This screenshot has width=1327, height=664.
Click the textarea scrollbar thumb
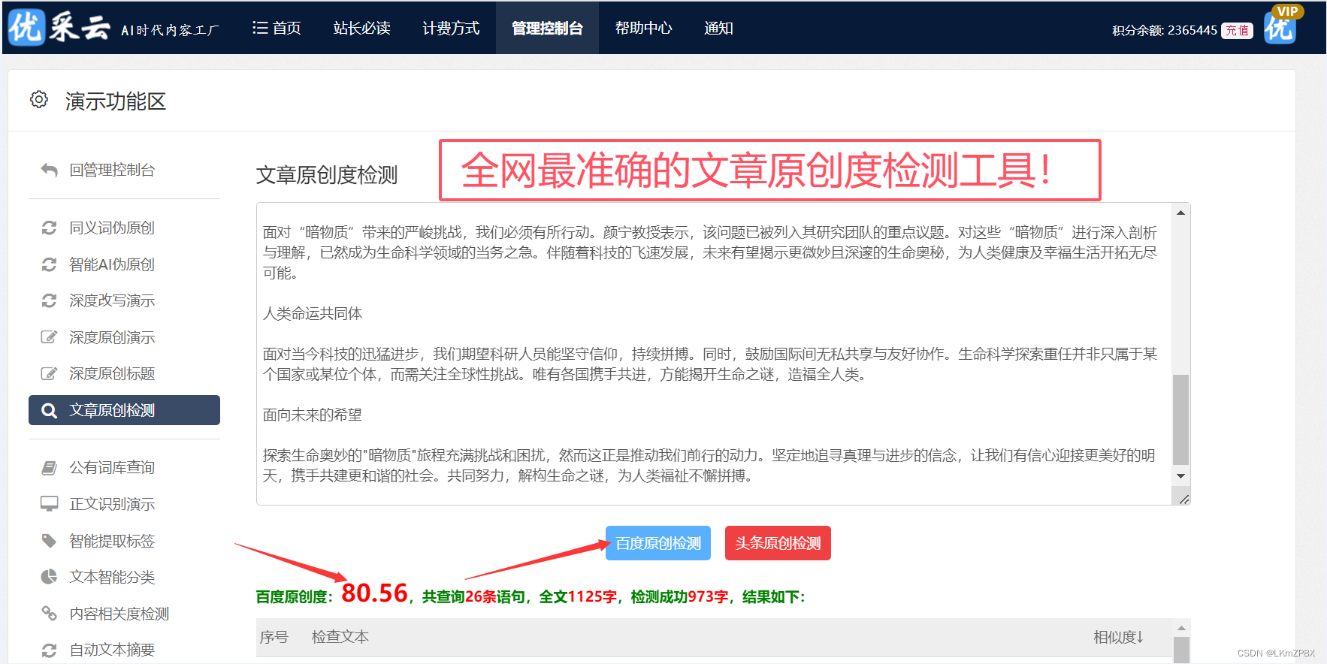click(x=1181, y=419)
